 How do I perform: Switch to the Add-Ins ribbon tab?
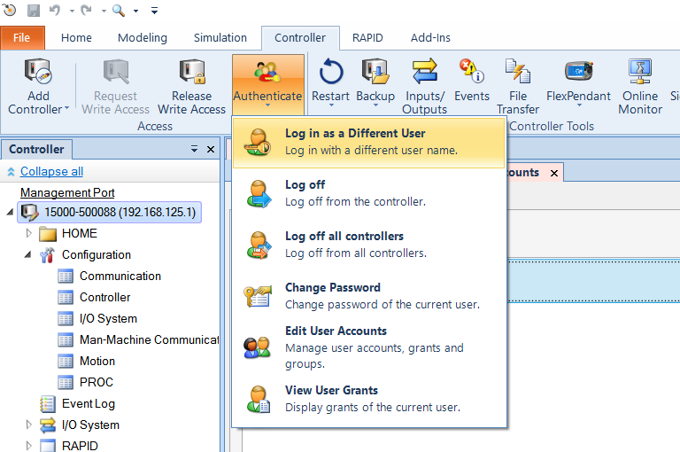[430, 38]
